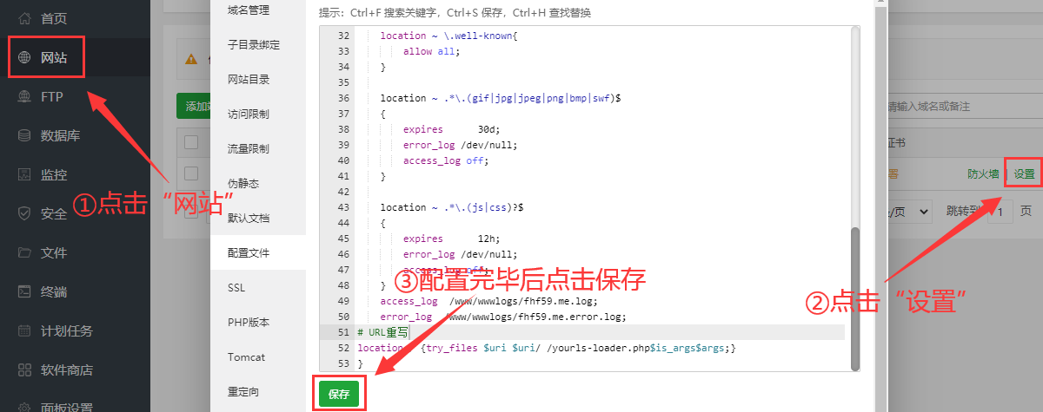Click the 'access_log off;' line 40

[x=446, y=160]
